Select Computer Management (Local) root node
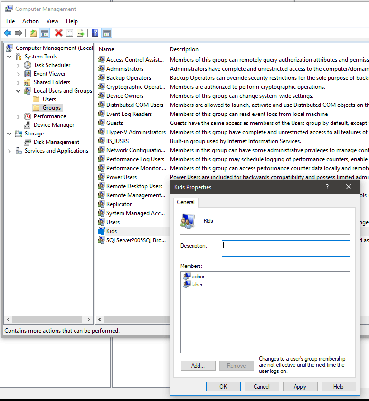369x401 pixels. [x=49, y=48]
